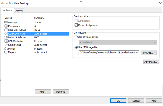
Task: Switch to the Options tab
Action: pyautogui.click(x=19, y=11)
